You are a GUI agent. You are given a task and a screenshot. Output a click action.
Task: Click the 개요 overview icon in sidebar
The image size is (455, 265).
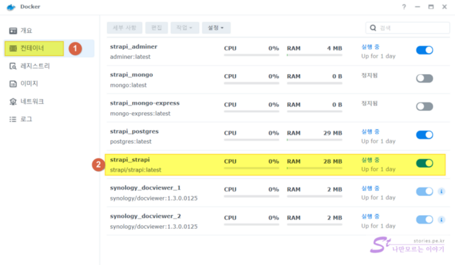[x=13, y=30]
